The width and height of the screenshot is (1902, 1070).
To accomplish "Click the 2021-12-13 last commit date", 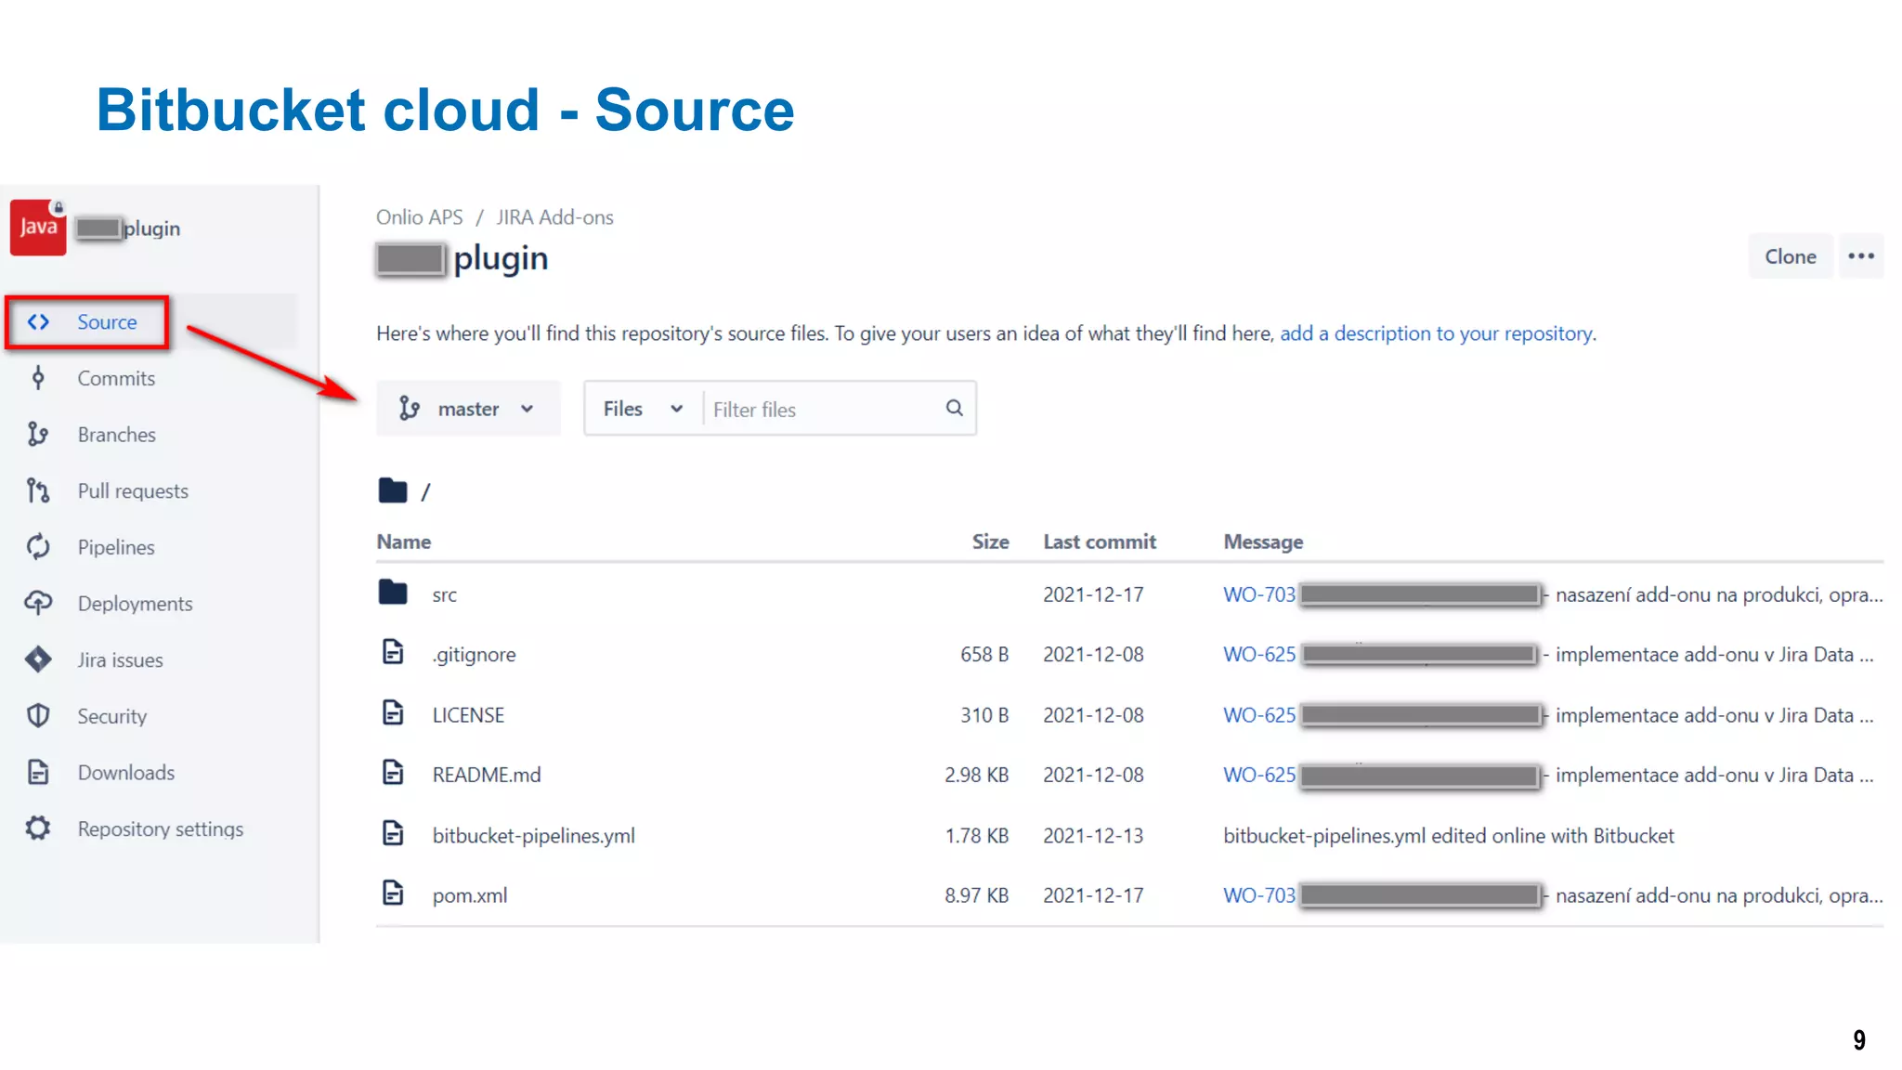I will click(1093, 836).
